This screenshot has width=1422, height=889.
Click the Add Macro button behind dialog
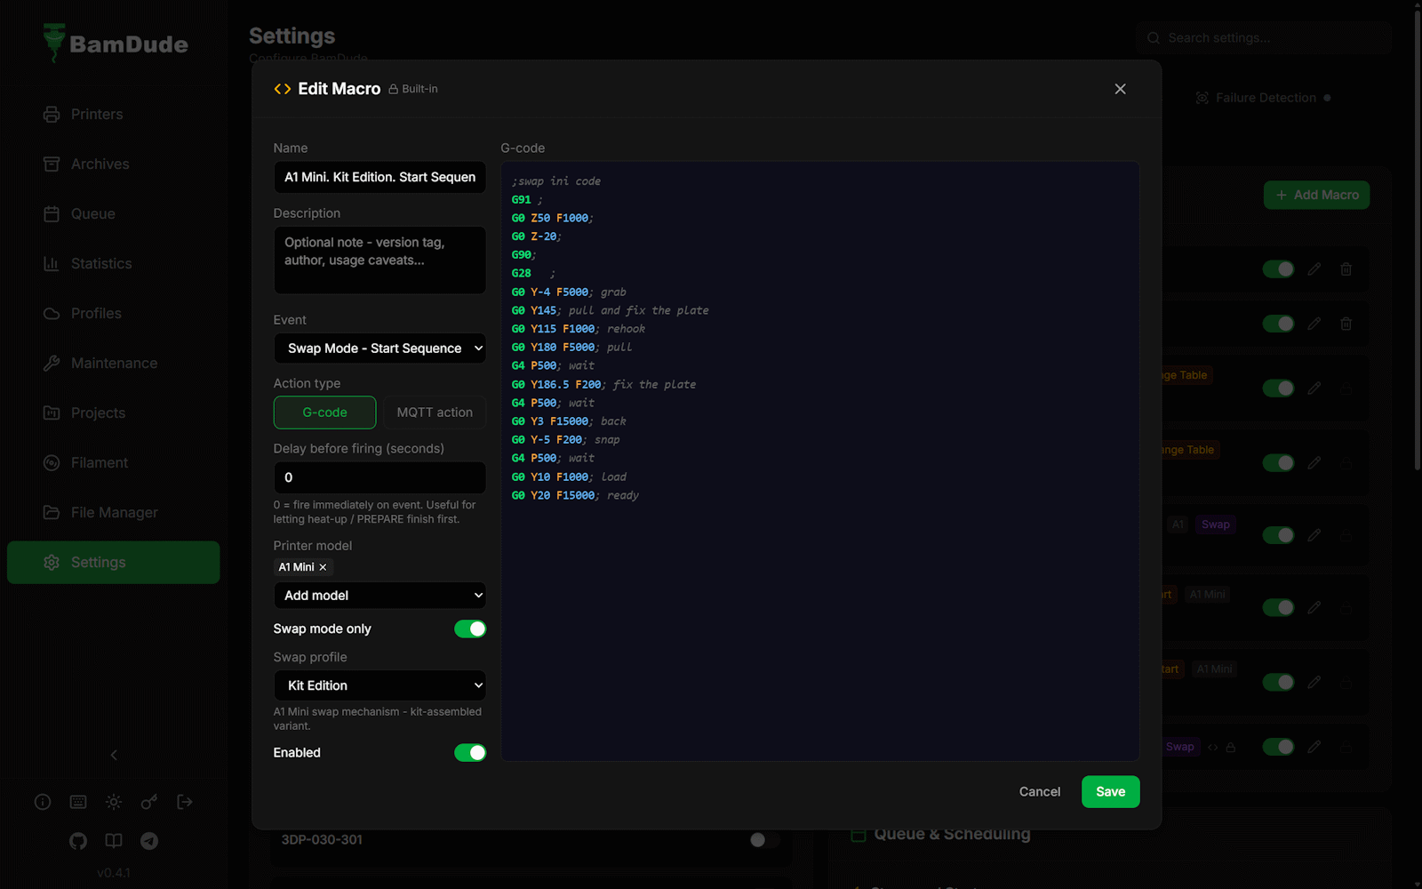pyautogui.click(x=1316, y=195)
